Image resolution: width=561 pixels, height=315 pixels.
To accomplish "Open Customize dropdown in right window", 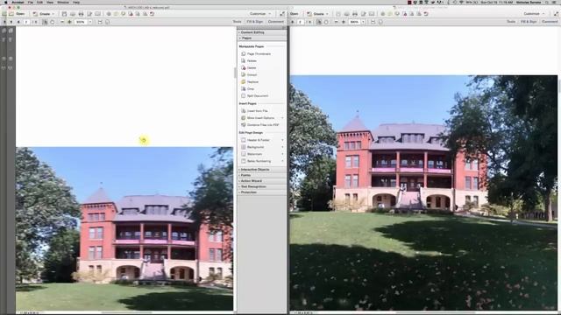I will coord(534,14).
